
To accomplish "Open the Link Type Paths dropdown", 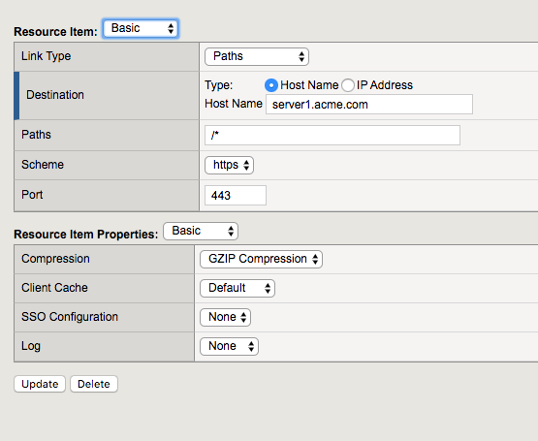I will click(257, 56).
